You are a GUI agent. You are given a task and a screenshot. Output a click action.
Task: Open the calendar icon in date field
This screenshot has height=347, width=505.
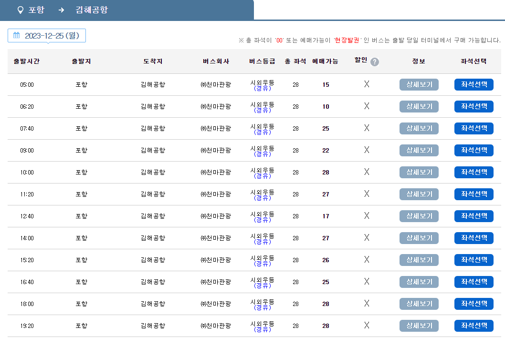tap(16, 35)
